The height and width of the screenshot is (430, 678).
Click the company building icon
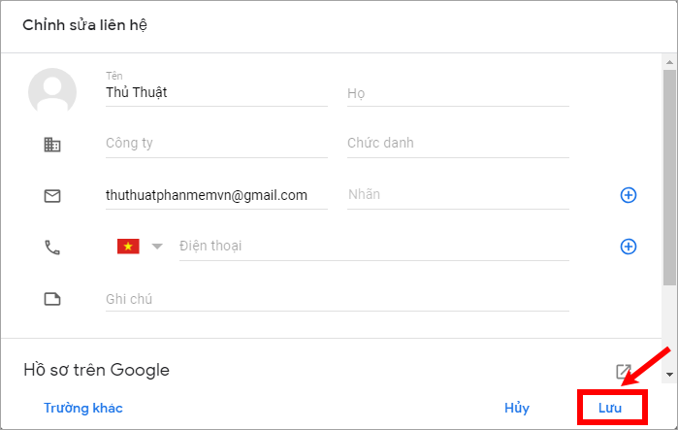click(52, 145)
